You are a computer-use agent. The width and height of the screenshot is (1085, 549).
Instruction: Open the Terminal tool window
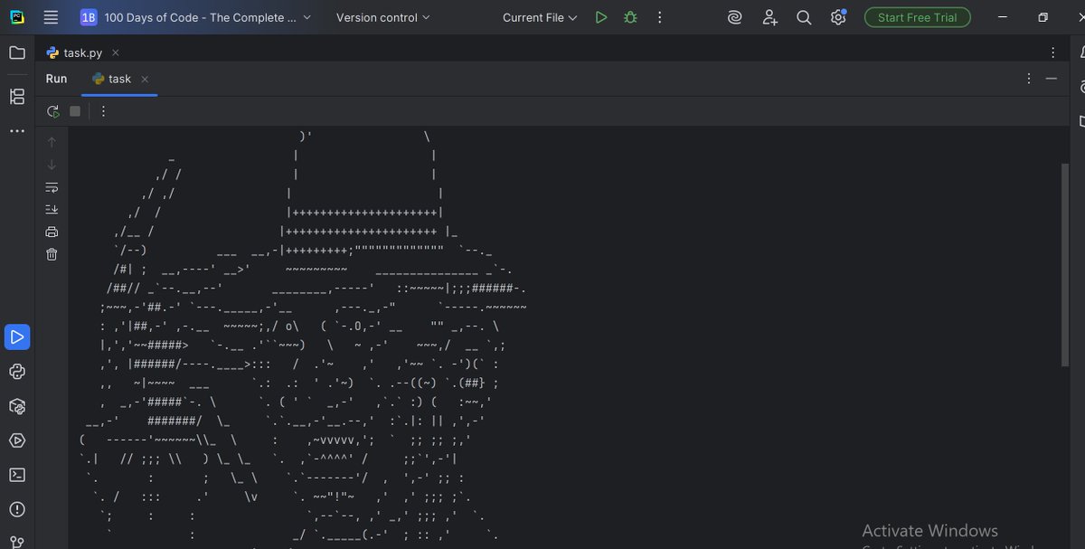pos(17,475)
